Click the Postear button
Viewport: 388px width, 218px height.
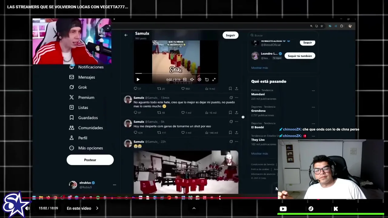(90, 160)
